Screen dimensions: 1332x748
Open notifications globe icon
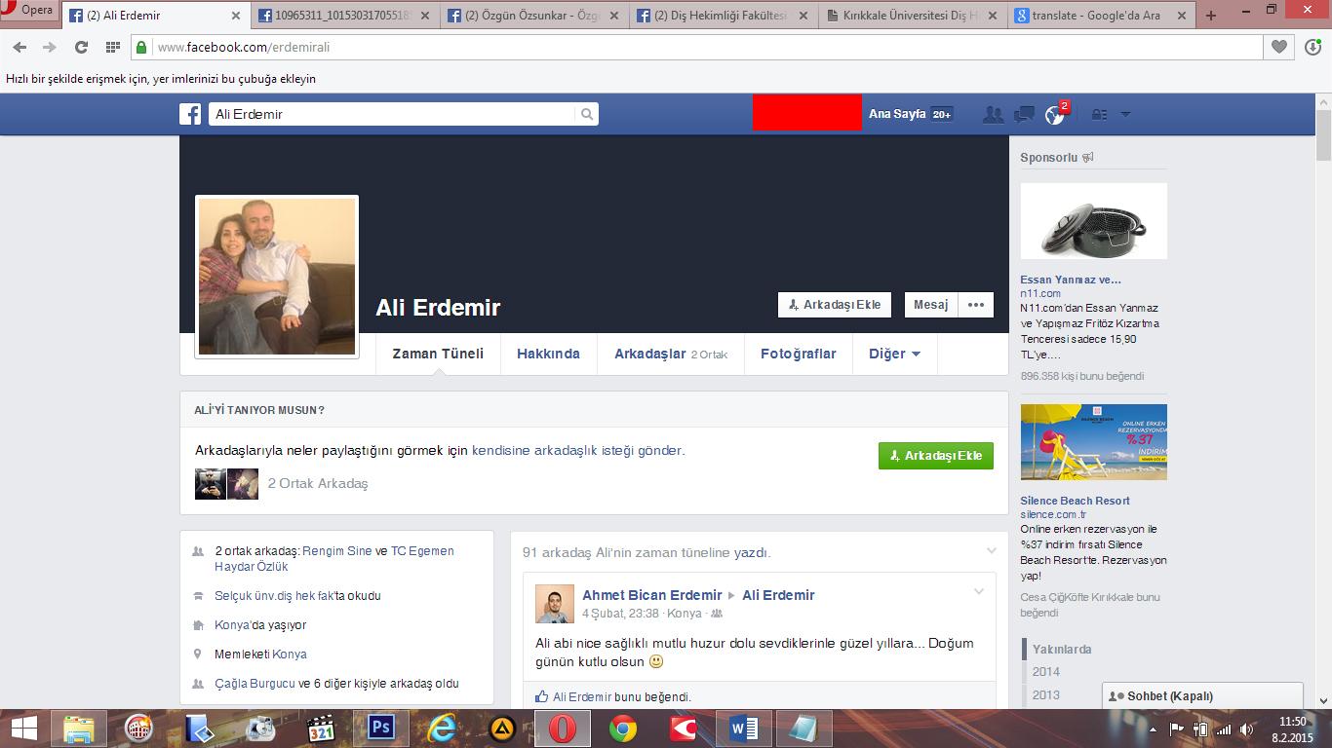[1054, 115]
